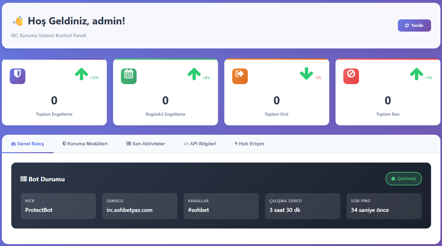This screenshot has width=442, height=246.
Task: Click the green calendar icon for Bugünkü Engelleme
Action: (129, 76)
